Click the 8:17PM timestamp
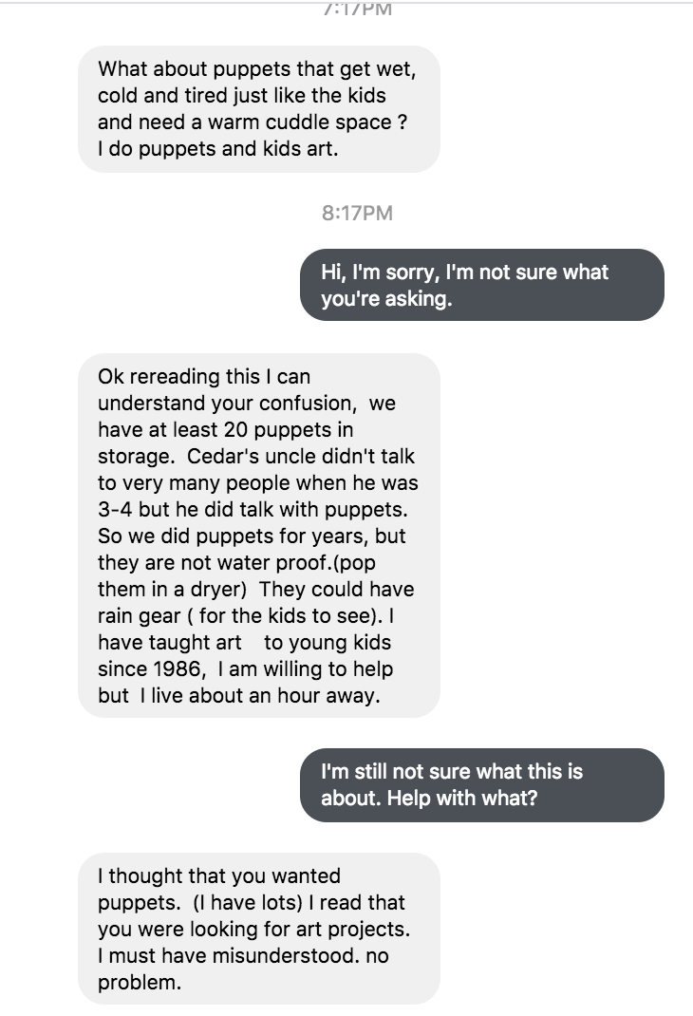Viewport: 693px width, 1016px height. click(358, 214)
